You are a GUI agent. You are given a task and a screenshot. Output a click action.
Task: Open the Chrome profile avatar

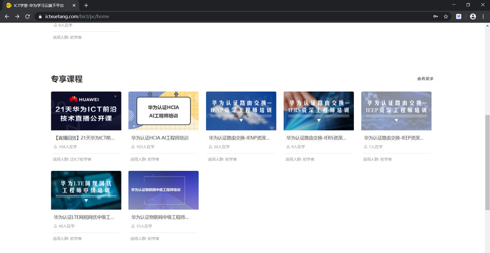pyautogui.click(x=473, y=17)
